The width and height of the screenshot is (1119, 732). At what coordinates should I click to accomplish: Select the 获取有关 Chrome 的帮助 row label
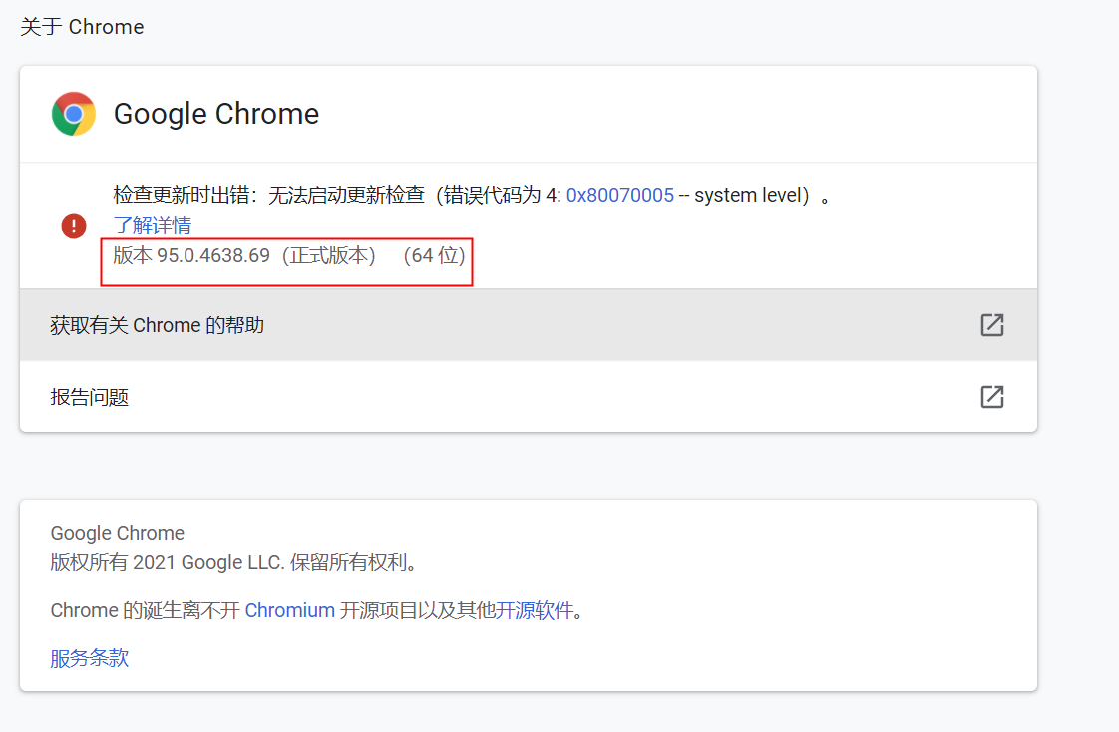tap(157, 325)
